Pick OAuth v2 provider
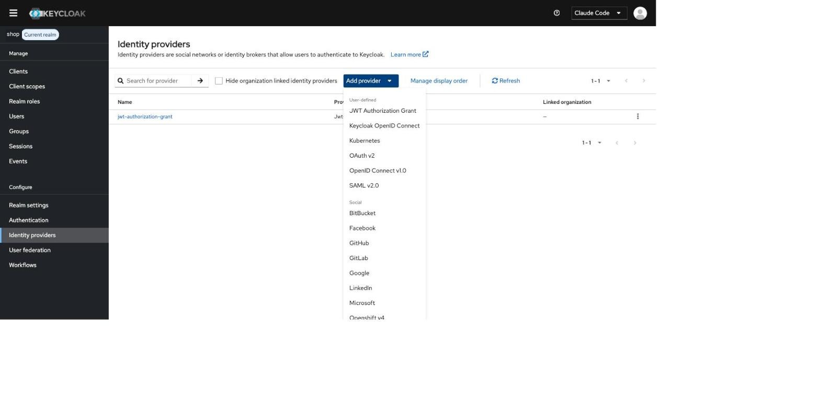This screenshot has height=399, width=820. (384, 156)
